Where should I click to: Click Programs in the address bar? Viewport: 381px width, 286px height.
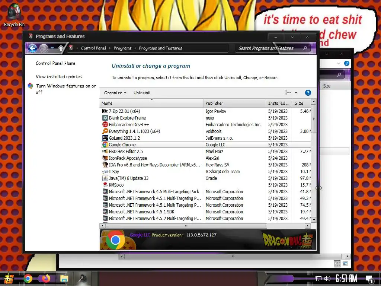pyautogui.click(x=122, y=48)
